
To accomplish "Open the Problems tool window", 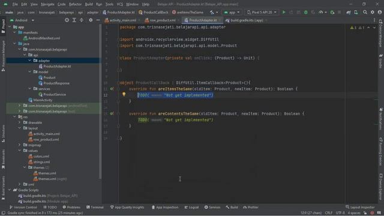I will pos(71,207).
